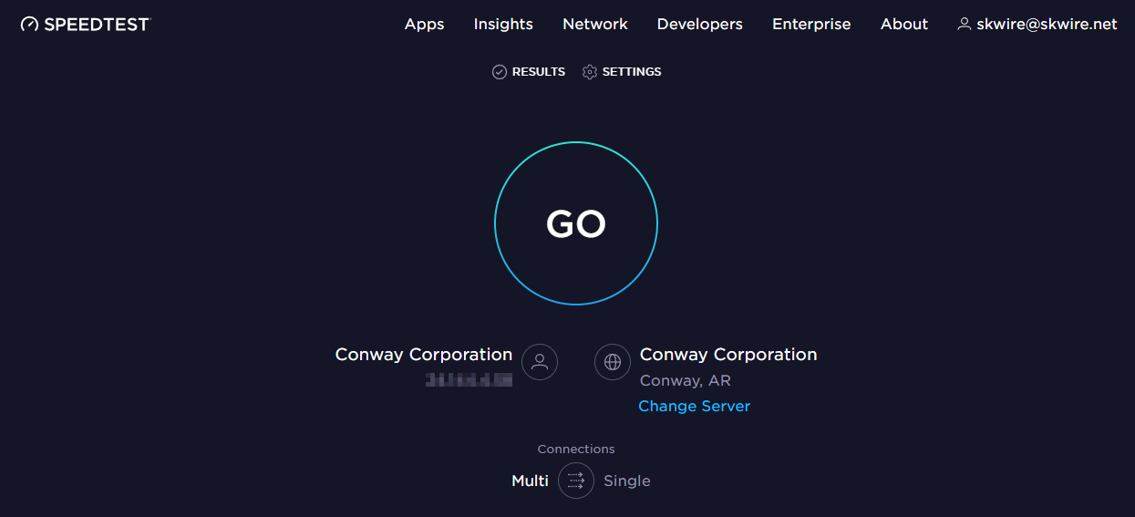1135x517 pixels.
Task: Open the About menu
Action: tap(904, 25)
